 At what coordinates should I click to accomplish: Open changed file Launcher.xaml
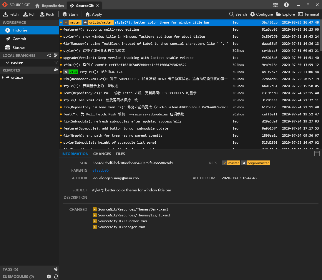pyautogui.click(x=123, y=221)
